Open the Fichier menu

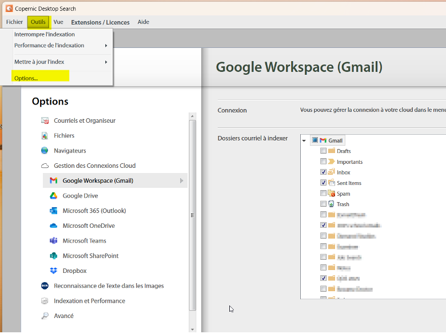(x=14, y=22)
